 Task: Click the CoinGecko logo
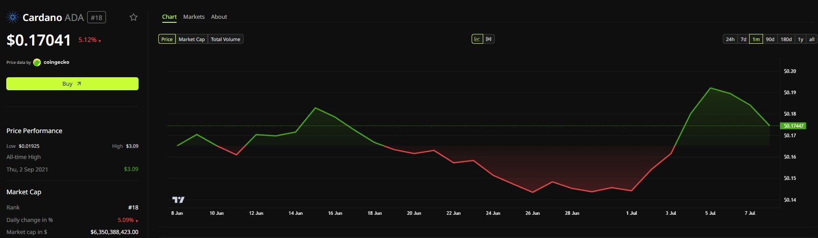pos(37,63)
